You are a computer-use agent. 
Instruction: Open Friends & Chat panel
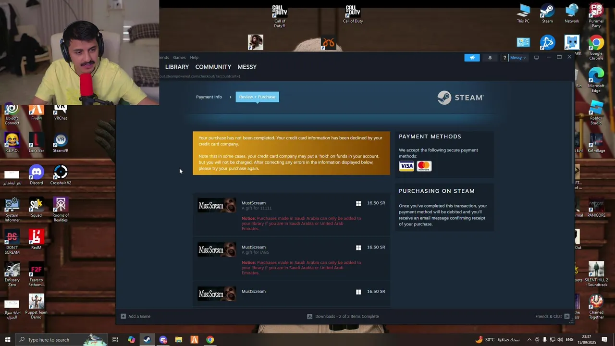coord(553,316)
